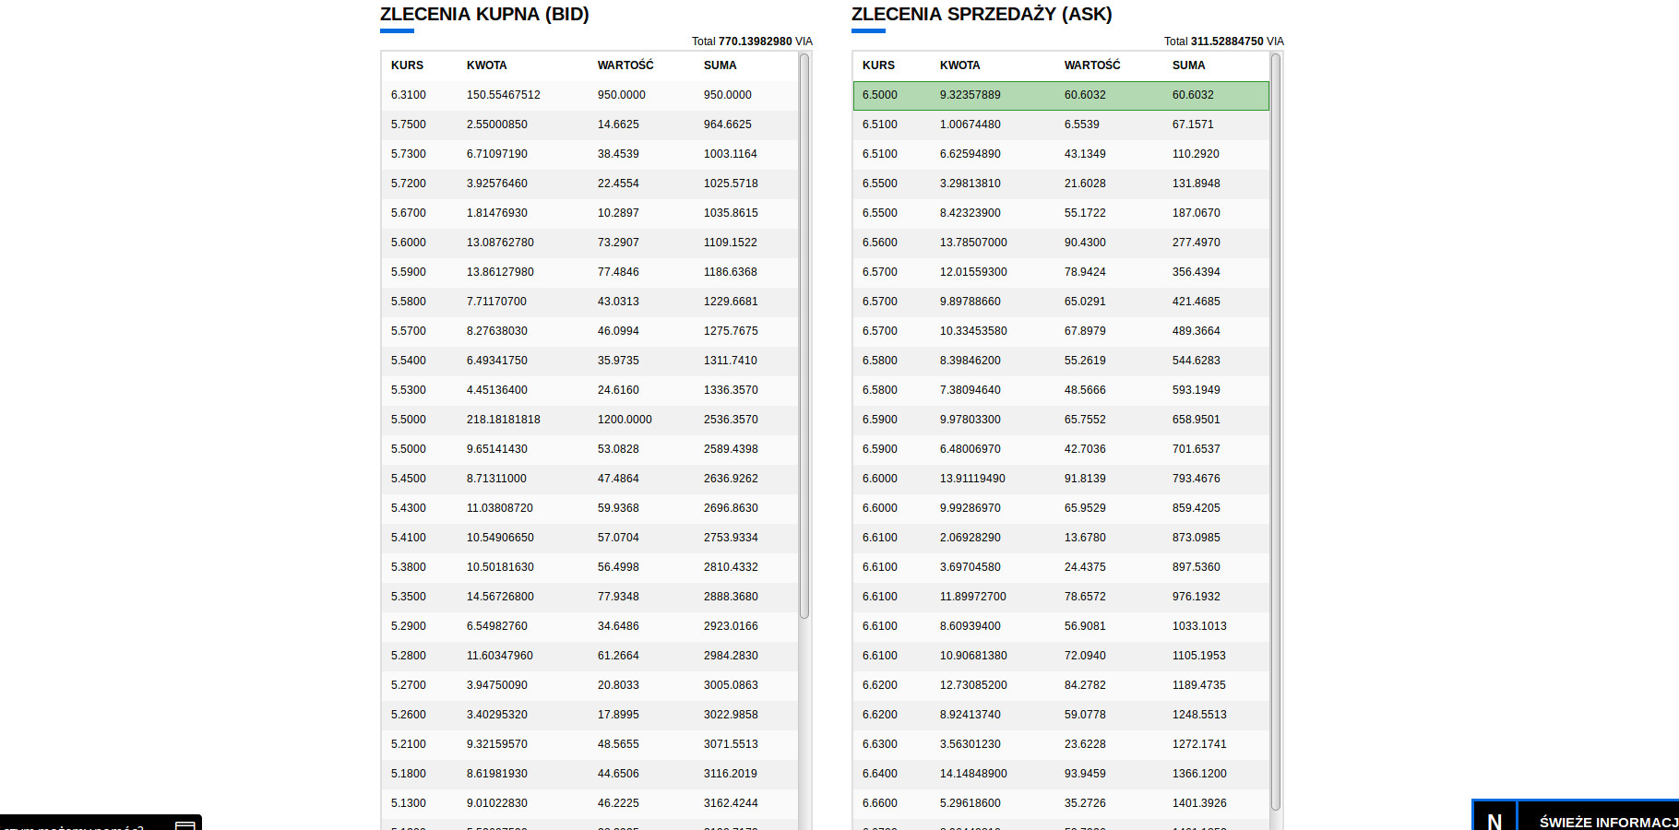Click ask sum 793.4676

click(x=1197, y=479)
